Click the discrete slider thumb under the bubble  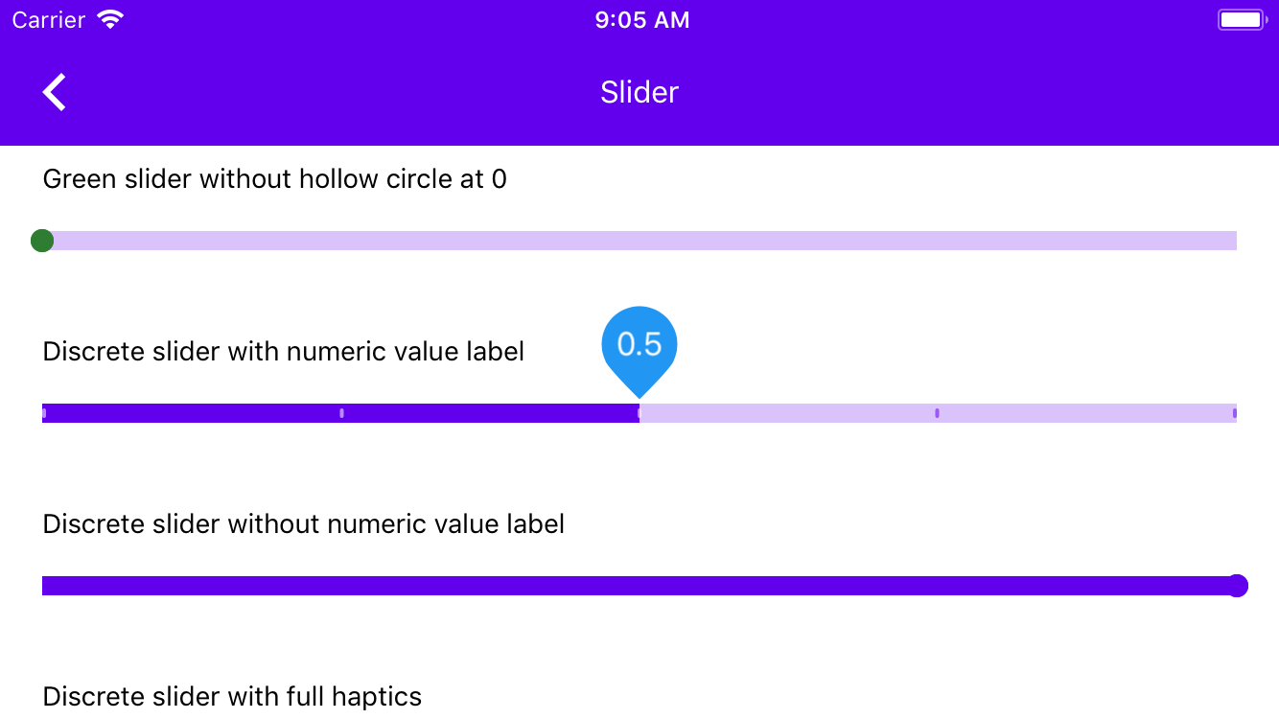point(639,412)
